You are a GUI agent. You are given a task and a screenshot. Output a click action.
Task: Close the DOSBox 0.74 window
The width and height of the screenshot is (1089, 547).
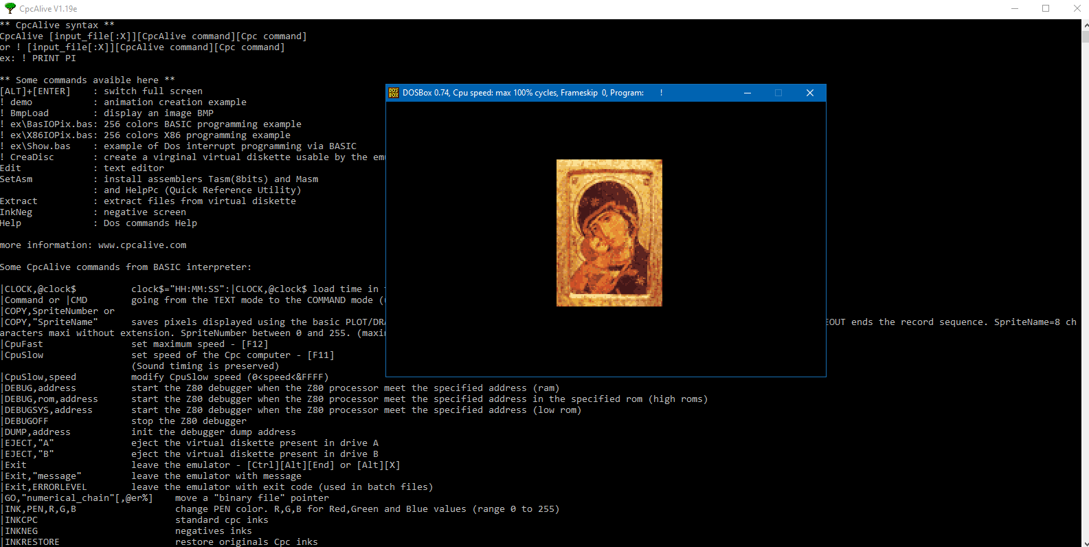tap(809, 93)
